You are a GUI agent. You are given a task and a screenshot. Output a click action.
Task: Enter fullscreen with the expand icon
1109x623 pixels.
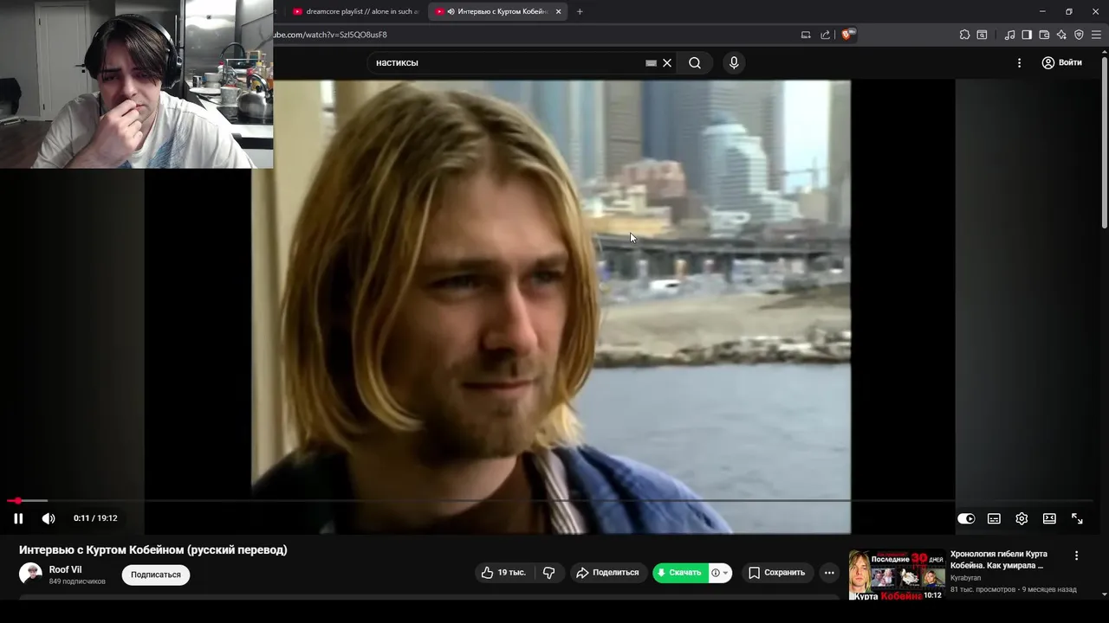pyautogui.click(x=1077, y=518)
